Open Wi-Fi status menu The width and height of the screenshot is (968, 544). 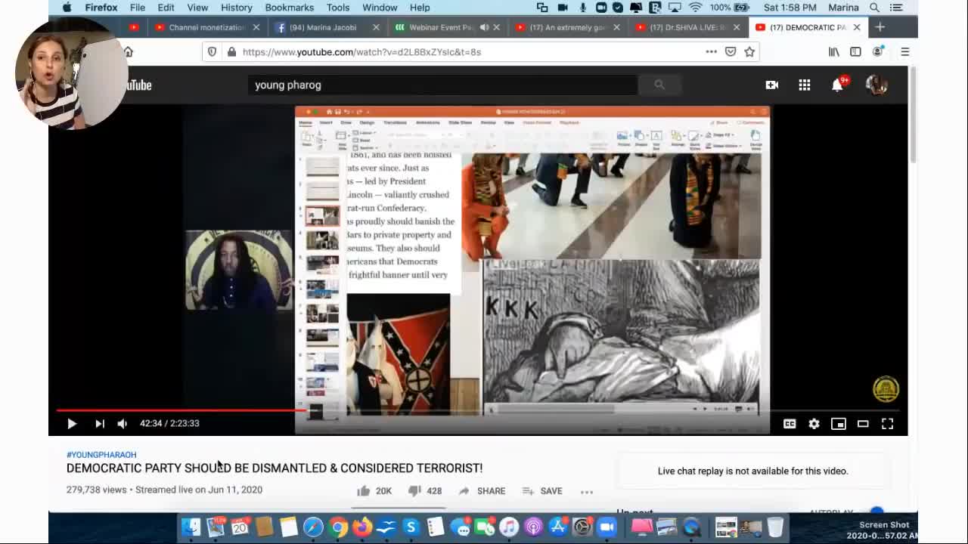(x=696, y=8)
